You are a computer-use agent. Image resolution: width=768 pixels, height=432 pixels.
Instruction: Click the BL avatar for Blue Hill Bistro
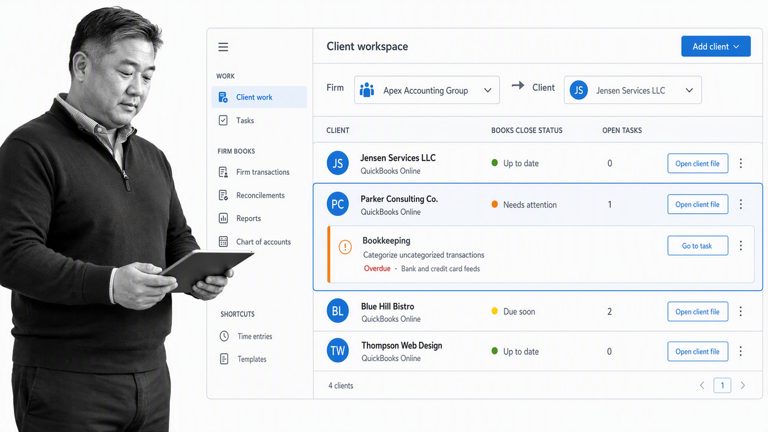coord(338,311)
